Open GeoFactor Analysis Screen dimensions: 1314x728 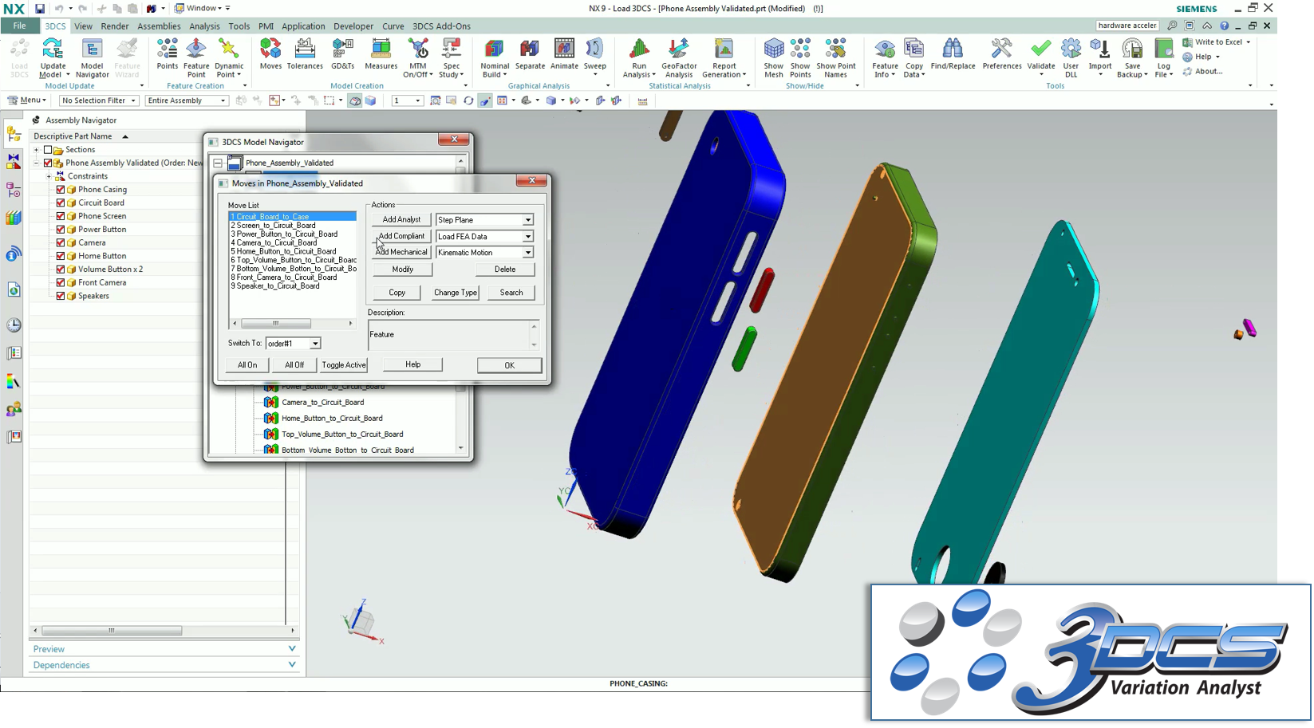point(679,57)
